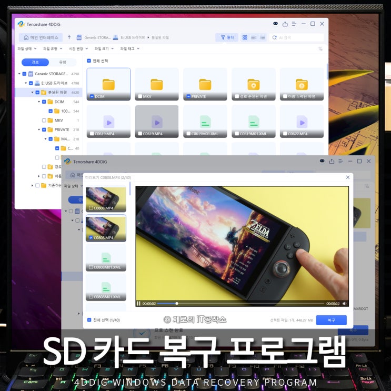The width and height of the screenshot is (391, 391).
Task: Switch to grid thumbnail view icon
Action: coord(245,37)
